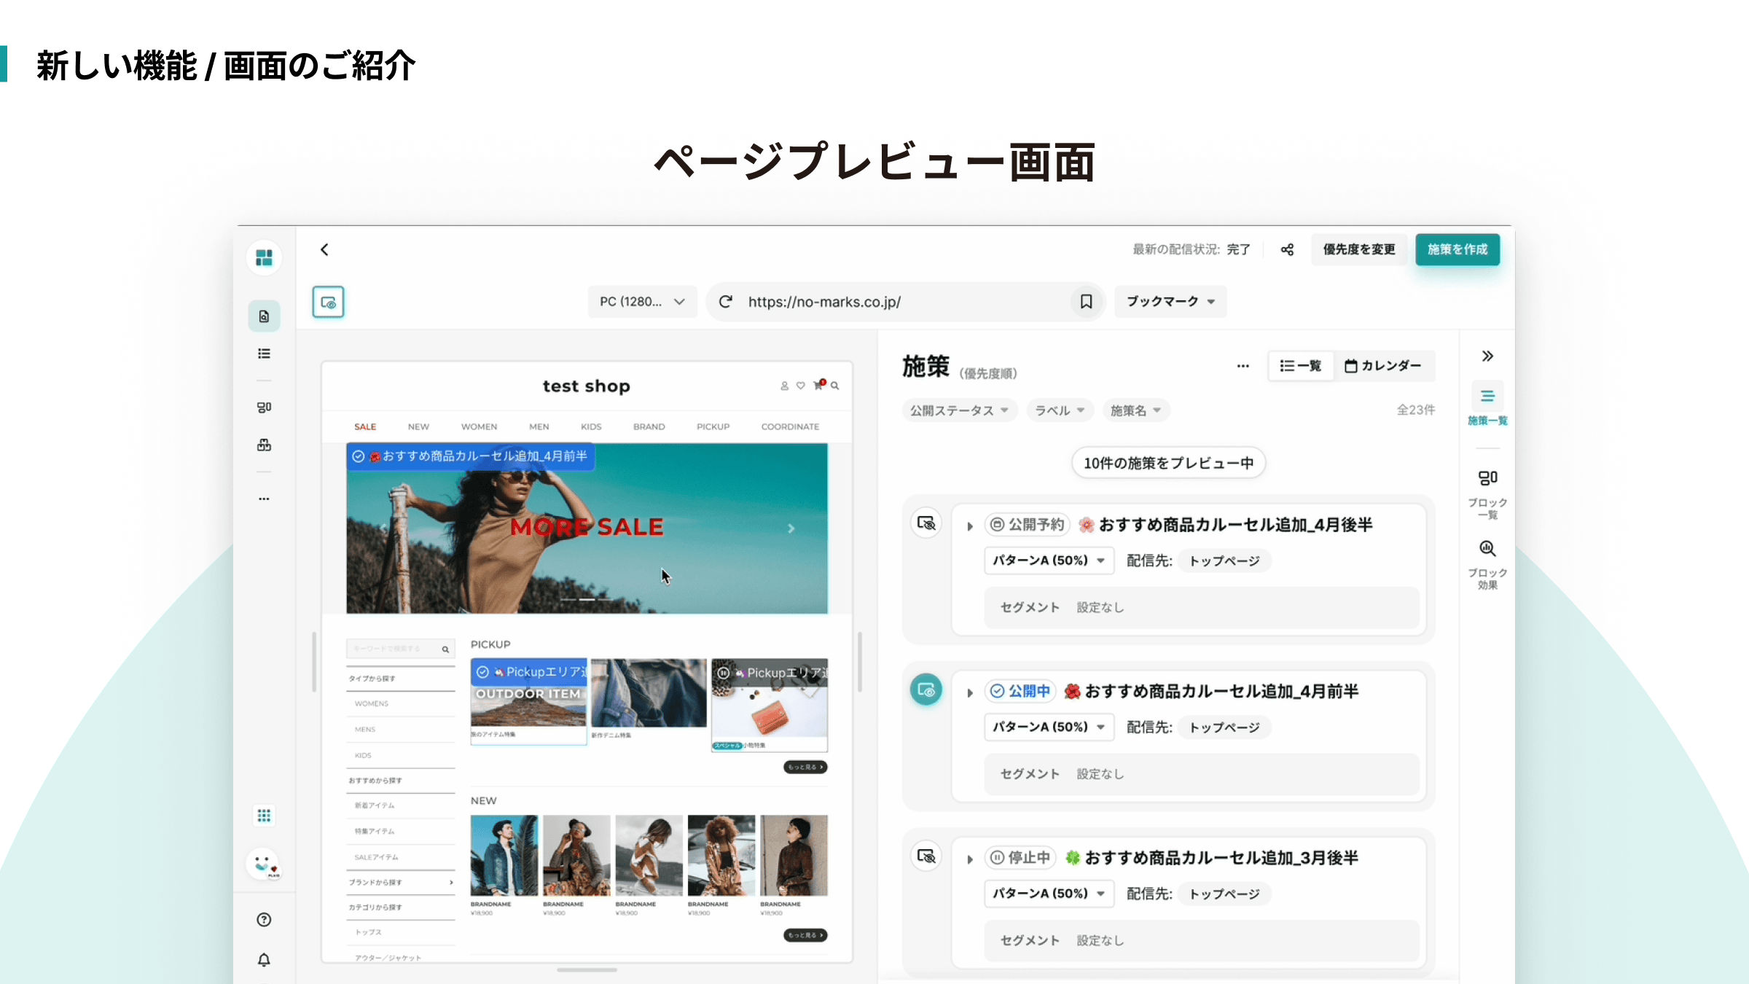Expand the 3月後半 campaign row

[x=969, y=859]
